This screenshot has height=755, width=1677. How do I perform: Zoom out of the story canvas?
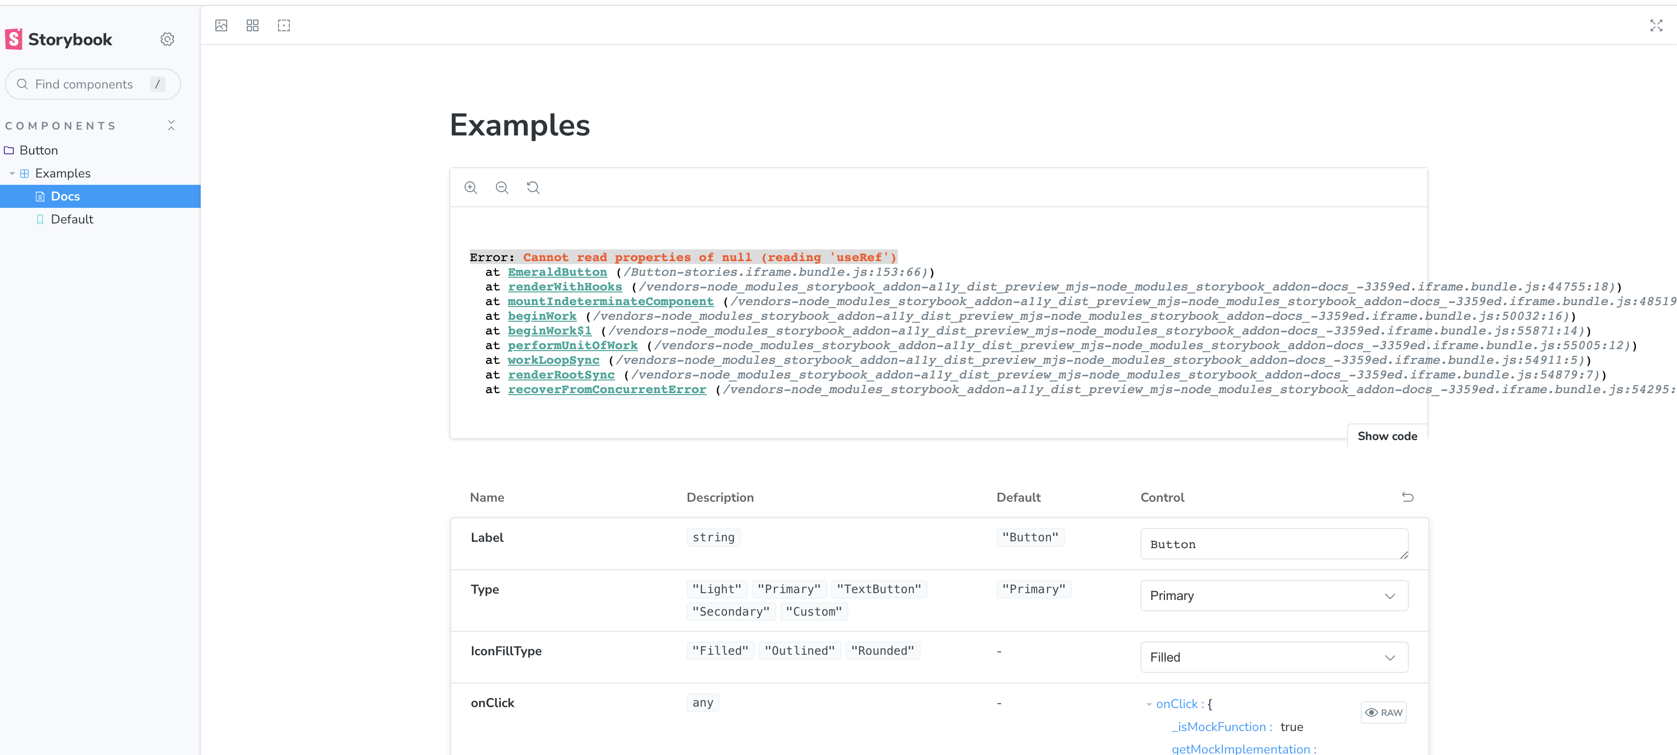coord(502,187)
